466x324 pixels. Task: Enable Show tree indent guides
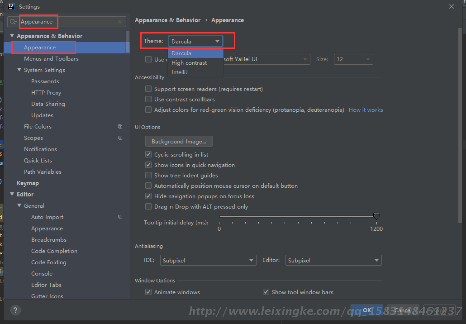coord(148,176)
